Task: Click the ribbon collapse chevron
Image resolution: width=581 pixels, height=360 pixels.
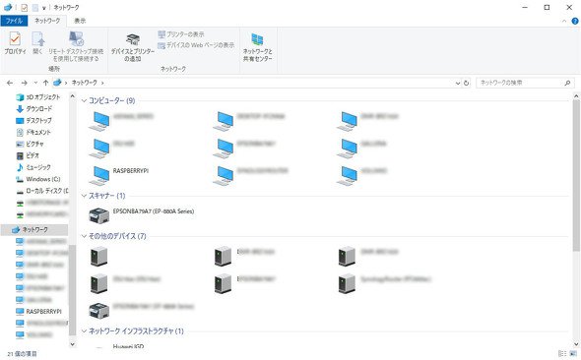Action: point(564,21)
